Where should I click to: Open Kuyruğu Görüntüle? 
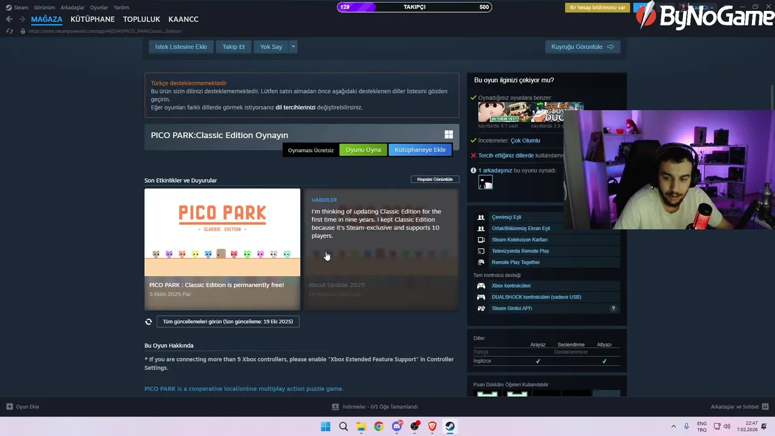pos(582,47)
